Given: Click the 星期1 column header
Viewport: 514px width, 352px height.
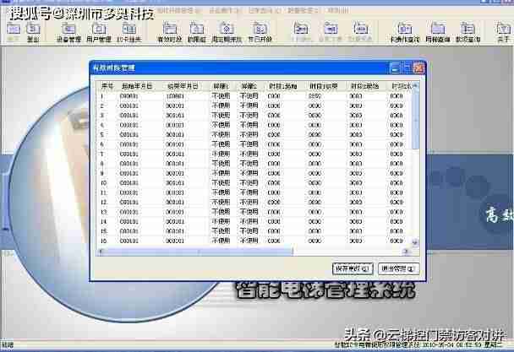Looking at the screenshot, I should click(x=221, y=86).
